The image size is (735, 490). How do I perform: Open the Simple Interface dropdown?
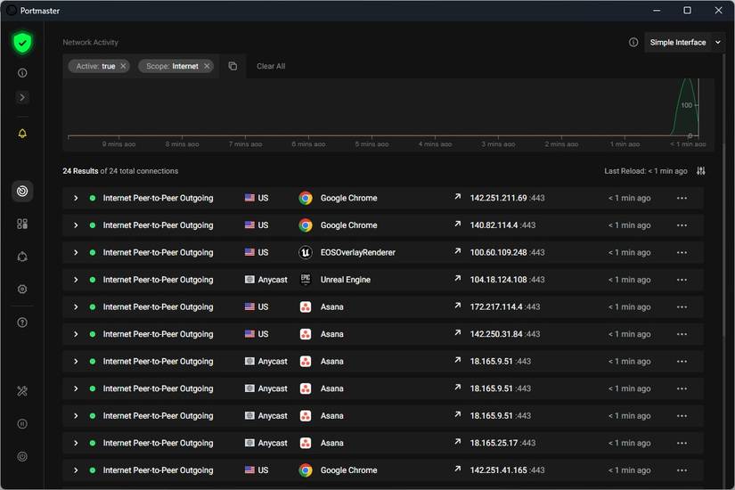tap(684, 42)
